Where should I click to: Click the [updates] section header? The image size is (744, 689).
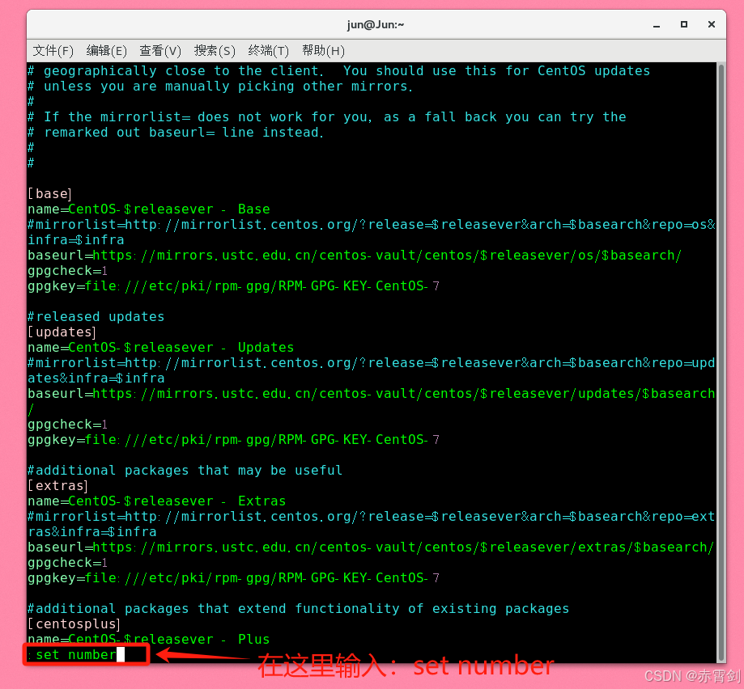pyautogui.click(x=62, y=332)
